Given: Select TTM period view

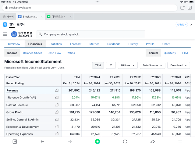Looking at the screenshot, I should point(185,53).
